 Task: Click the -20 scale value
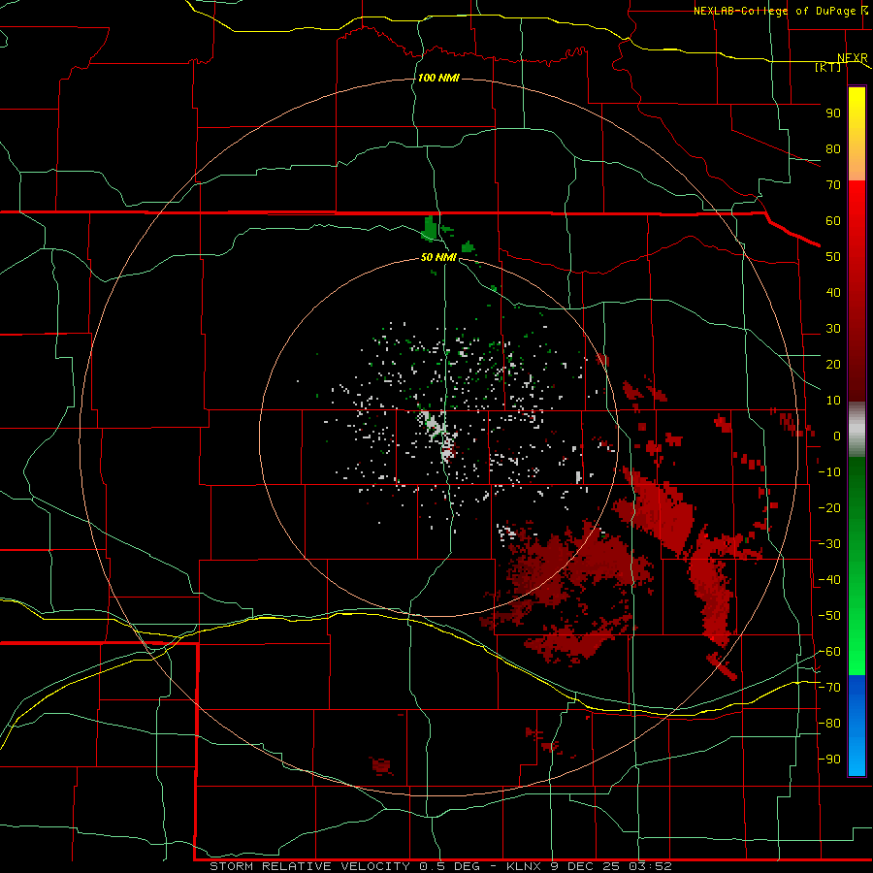point(829,508)
